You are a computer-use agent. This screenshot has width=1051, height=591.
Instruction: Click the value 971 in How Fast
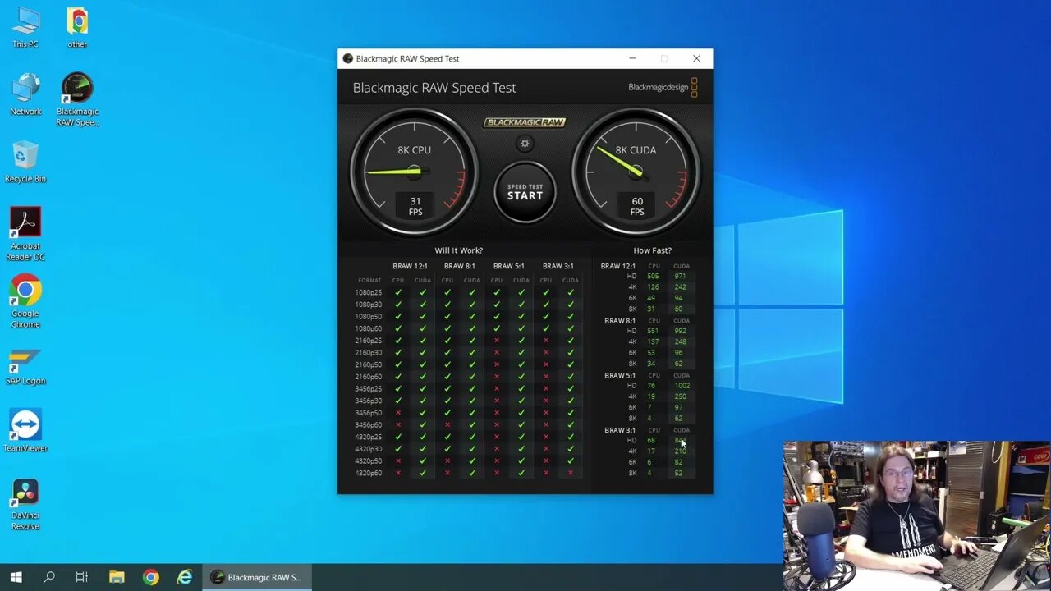point(680,276)
